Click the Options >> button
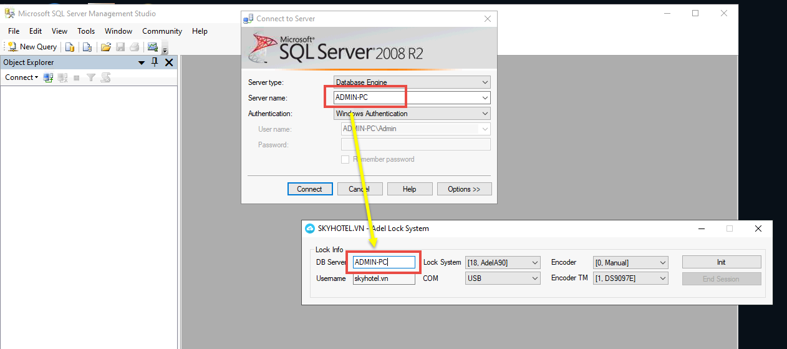Screen dimensions: 787x349 pos(464,189)
